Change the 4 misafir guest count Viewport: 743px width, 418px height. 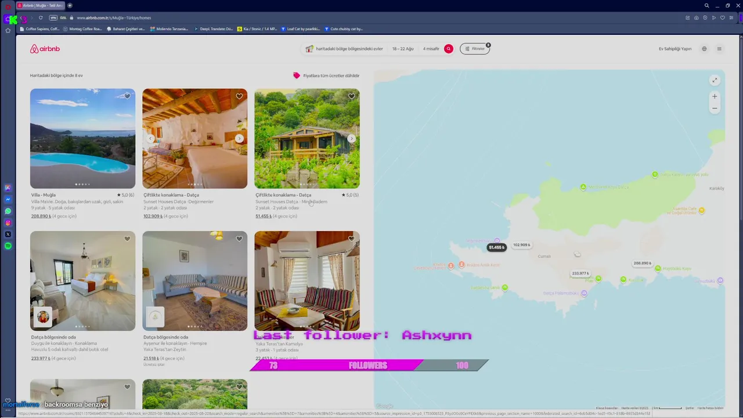click(431, 49)
